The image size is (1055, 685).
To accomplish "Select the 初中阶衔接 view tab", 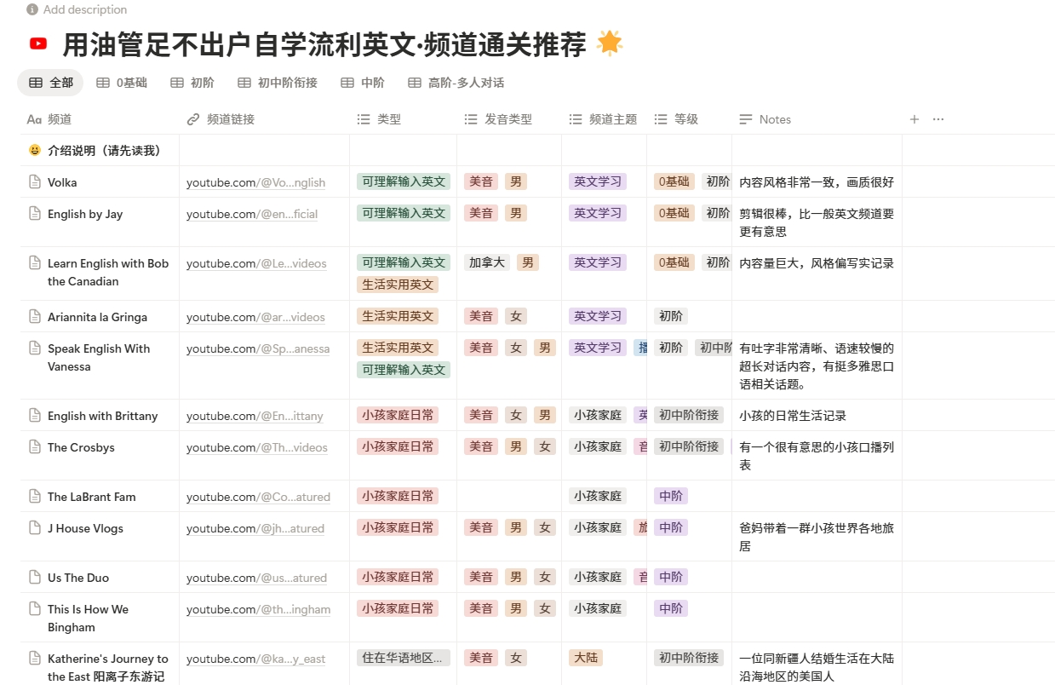I will [278, 83].
